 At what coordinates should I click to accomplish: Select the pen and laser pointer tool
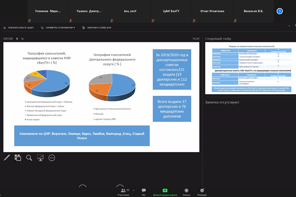(x=7, y=158)
